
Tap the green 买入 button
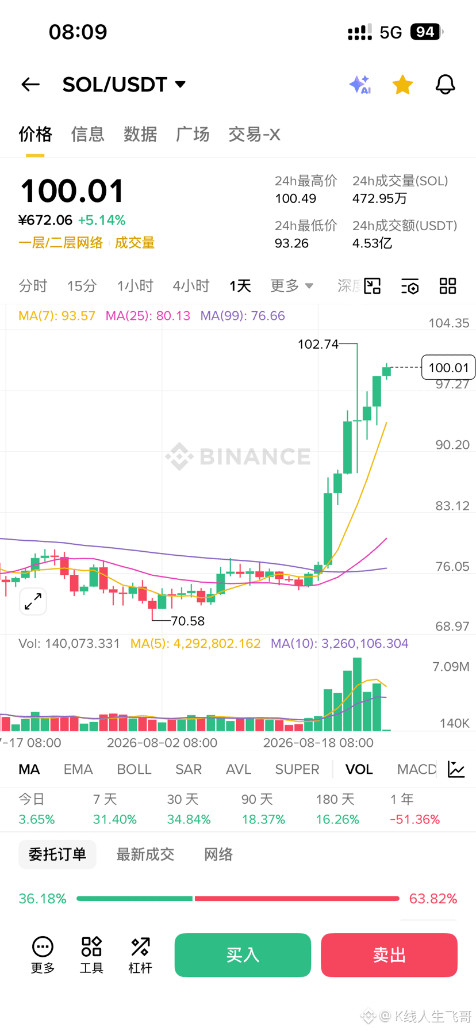pyautogui.click(x=243, y=955)
